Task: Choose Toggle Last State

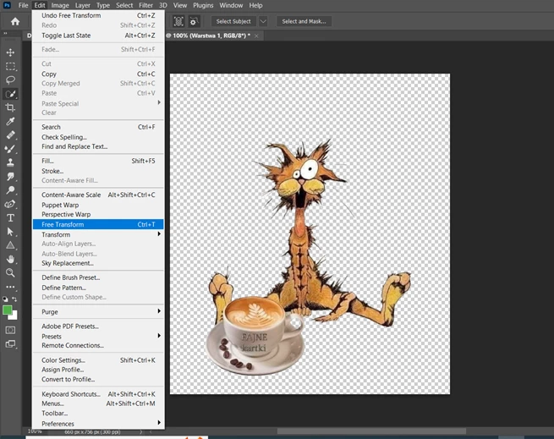Action: tap(98, 36)
